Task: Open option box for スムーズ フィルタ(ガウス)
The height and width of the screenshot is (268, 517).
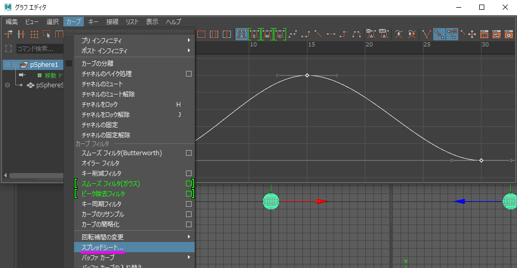Action: point(189,184)
